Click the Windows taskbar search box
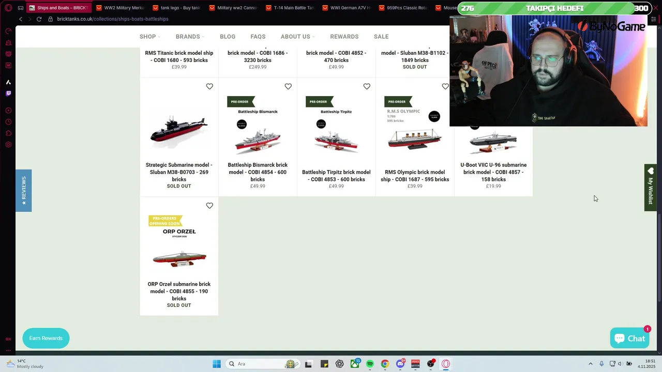The height and width of the screenshot is (372, 662). 263,364
